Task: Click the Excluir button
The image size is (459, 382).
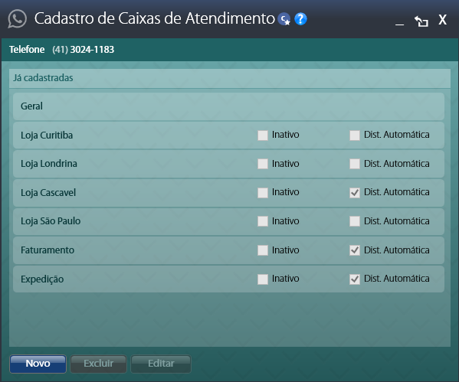Action: point(98,364)
